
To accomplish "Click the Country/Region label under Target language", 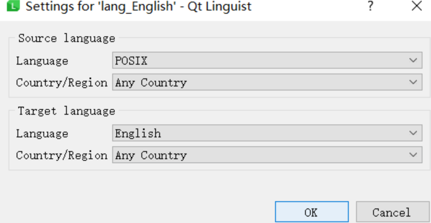I will (62, 155).
